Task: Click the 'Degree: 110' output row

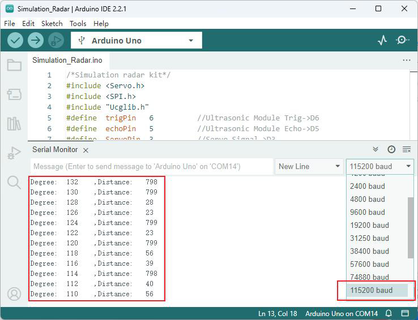Action: pyautogui.click(x=92, y=294)
